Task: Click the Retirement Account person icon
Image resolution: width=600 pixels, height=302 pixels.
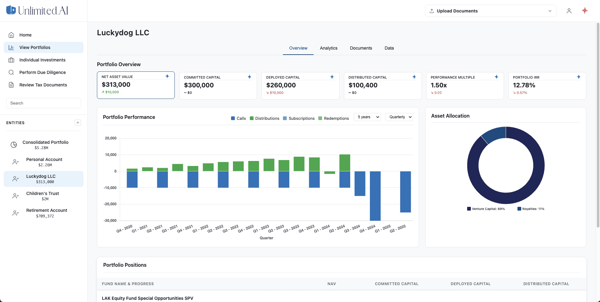Action: (x=15, y=213)
